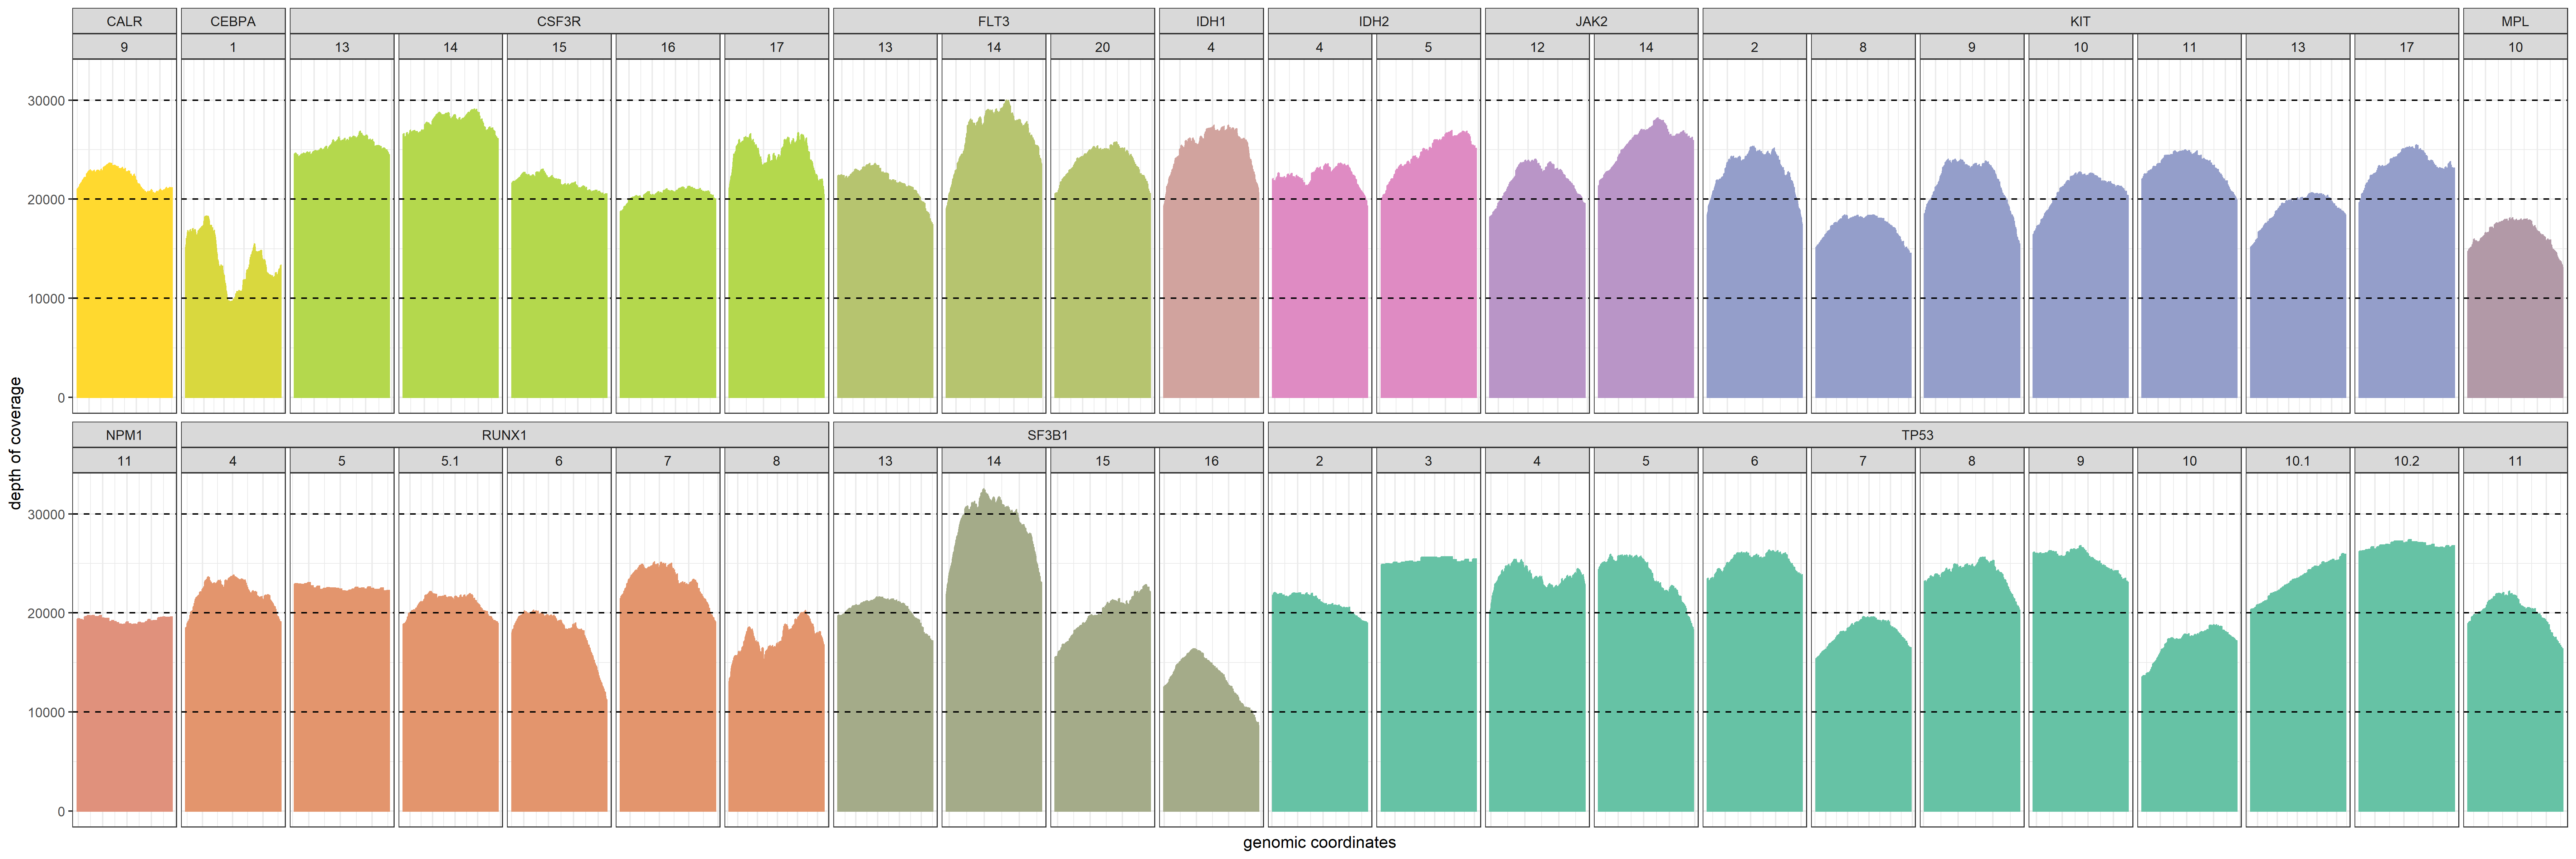The width and height of the screenshot is (2576, 859).
Task: Click exon 12 label under JAK2
Action: pos(1537,47)
